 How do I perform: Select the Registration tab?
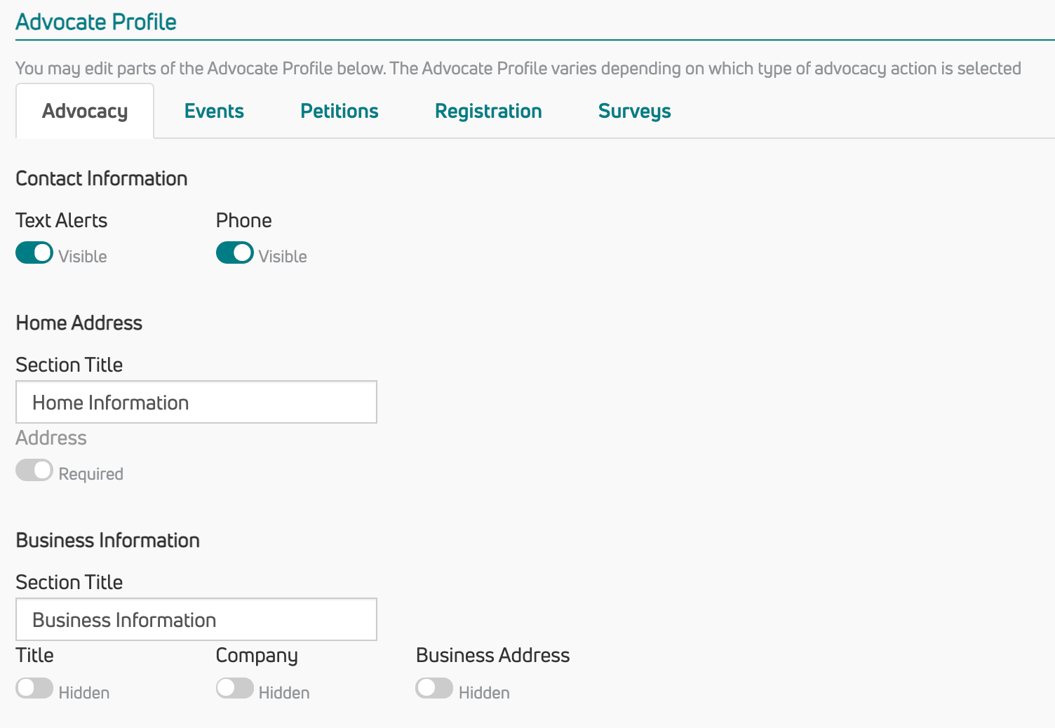(x=488, y=112)
